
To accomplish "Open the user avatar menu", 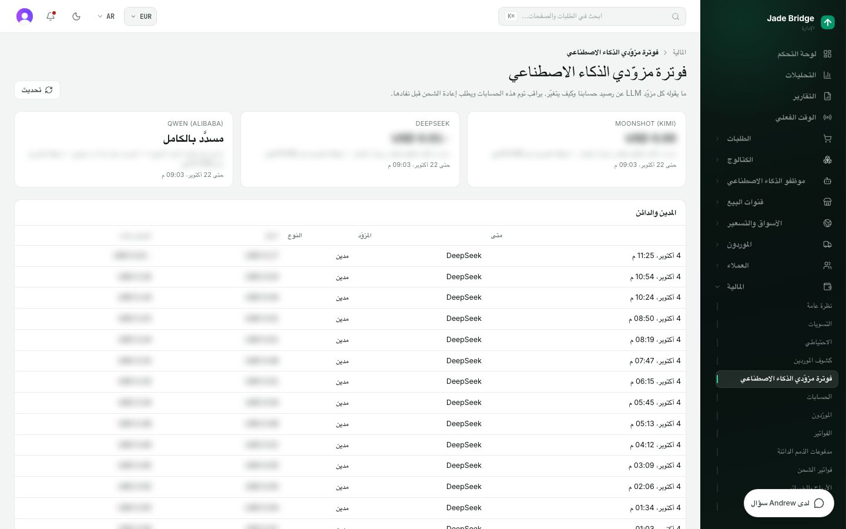I will (x=25, y=16).
